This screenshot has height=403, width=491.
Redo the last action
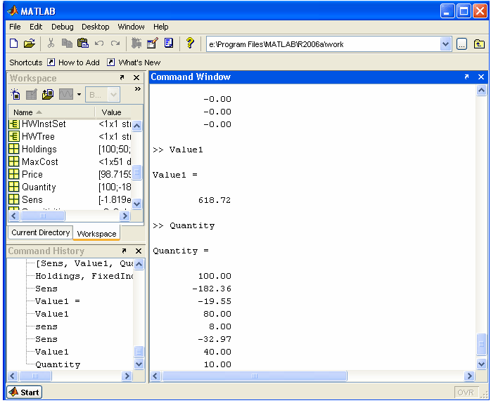[115, 44]
